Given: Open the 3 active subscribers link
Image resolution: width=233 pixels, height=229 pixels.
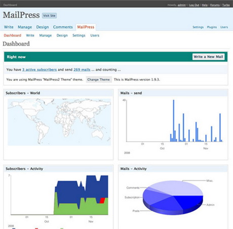Looking at the screenshot, I should (x=40, y=70).
